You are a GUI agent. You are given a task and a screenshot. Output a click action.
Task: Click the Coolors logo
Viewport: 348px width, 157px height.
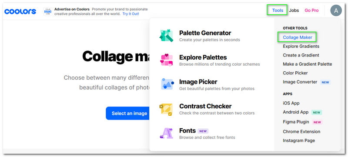[x=20, y=11]
